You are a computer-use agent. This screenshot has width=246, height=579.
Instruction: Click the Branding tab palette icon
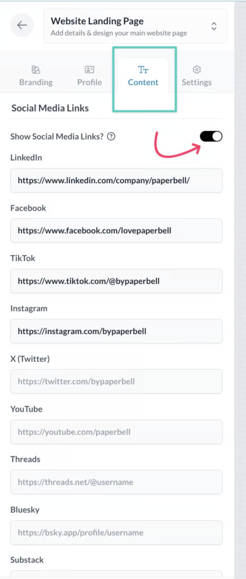36,70
